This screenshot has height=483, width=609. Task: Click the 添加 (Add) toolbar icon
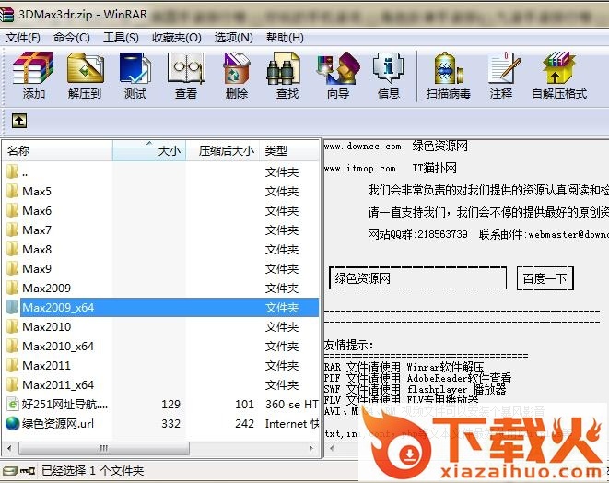pyautogui.click(x=33, y=68)
